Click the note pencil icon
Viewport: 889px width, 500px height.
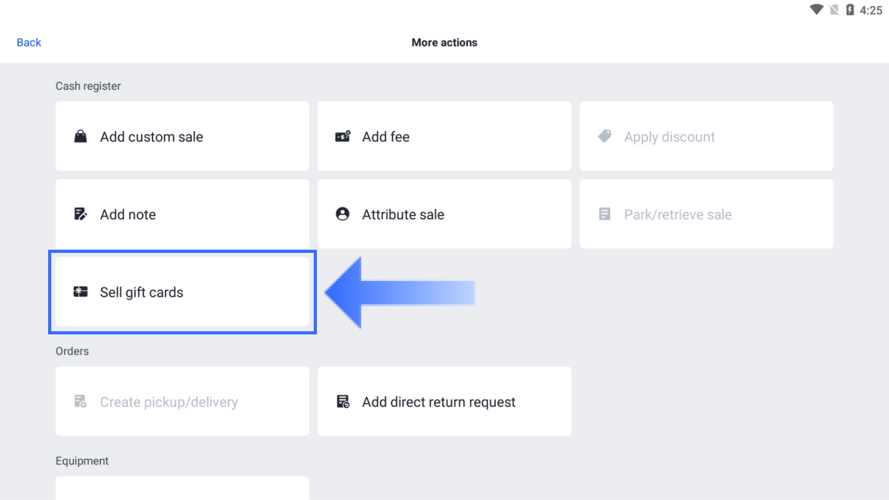pyautogui.click(x=81, y=214)
